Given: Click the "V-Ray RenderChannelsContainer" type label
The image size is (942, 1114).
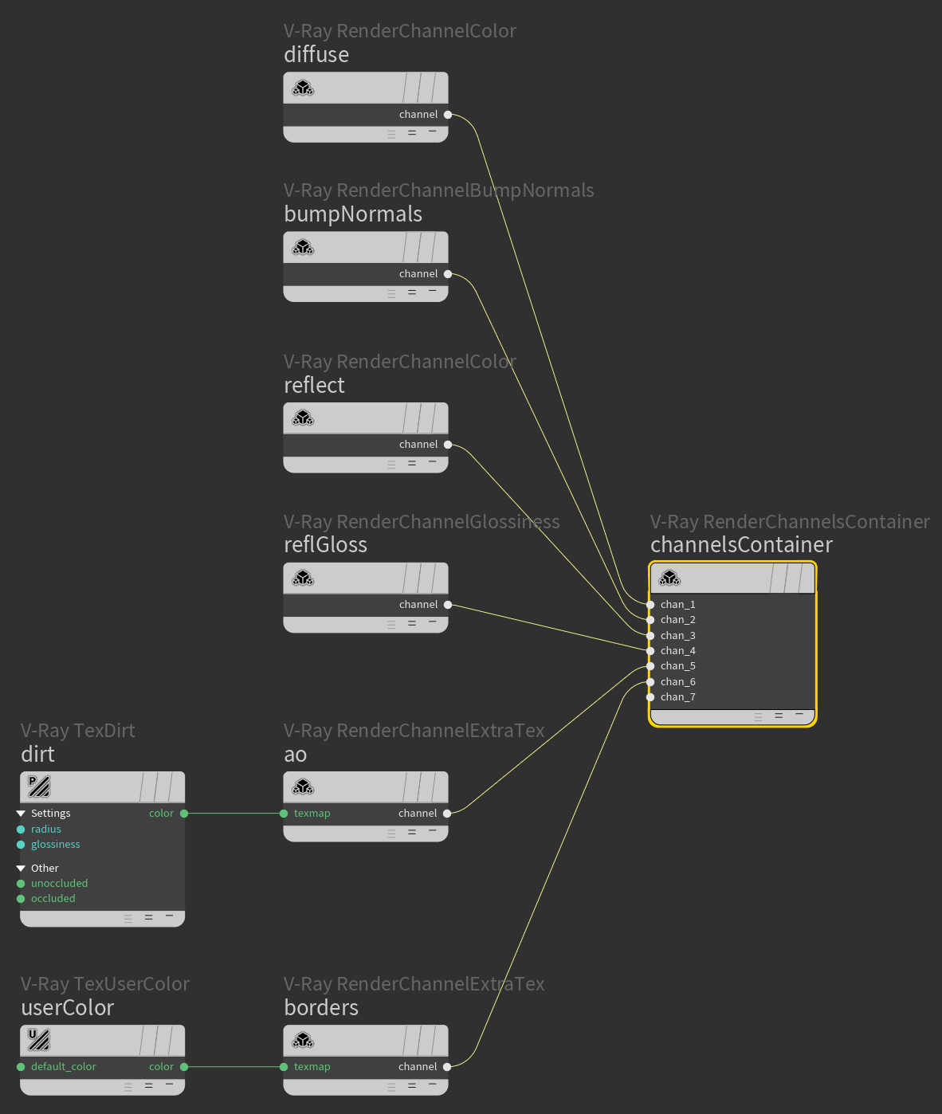Looking at the screenshot, I should tap(790, 521).
